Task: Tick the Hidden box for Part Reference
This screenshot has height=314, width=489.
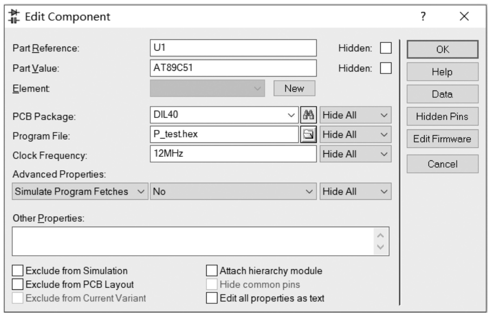Action: coord(385,48)
